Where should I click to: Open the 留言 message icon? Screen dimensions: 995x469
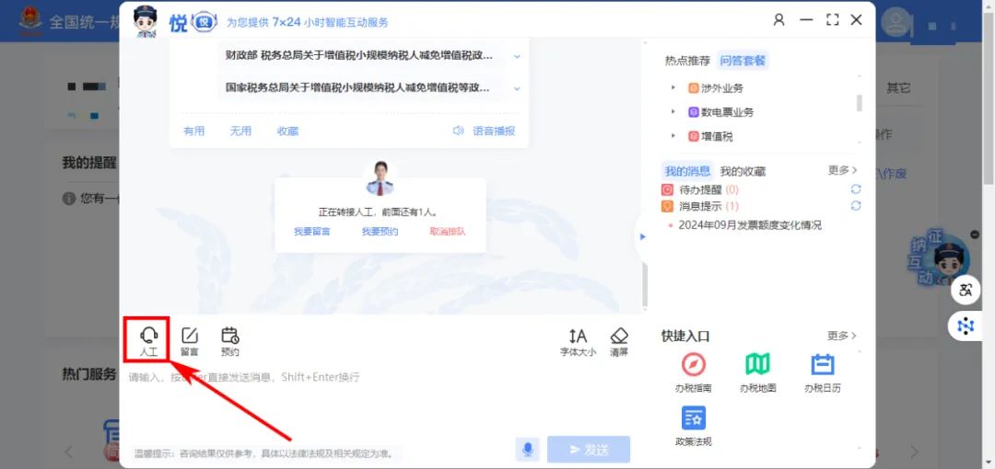tap(189, 338)
